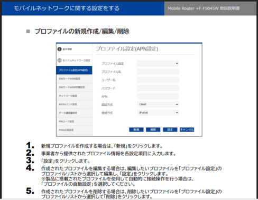Click the 基本情報 info icon

pos(60,49)
